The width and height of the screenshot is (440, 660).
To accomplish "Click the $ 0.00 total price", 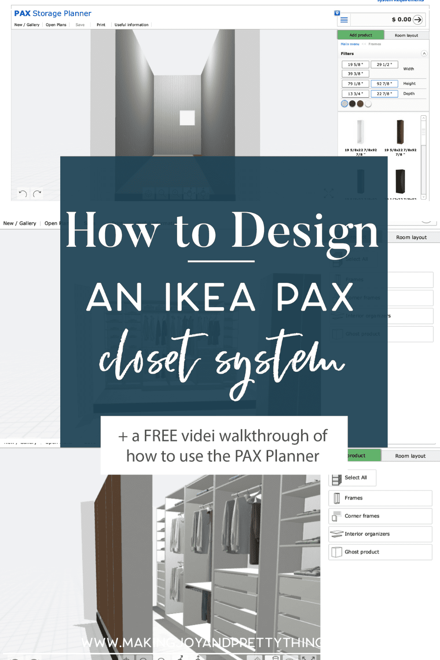I will pyautogui.click(x=401, y=19).
